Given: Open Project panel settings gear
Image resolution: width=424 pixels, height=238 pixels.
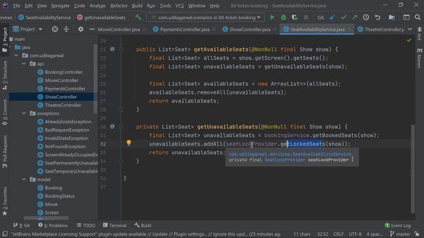Looking at the screenshot, I should coord(81,29).
